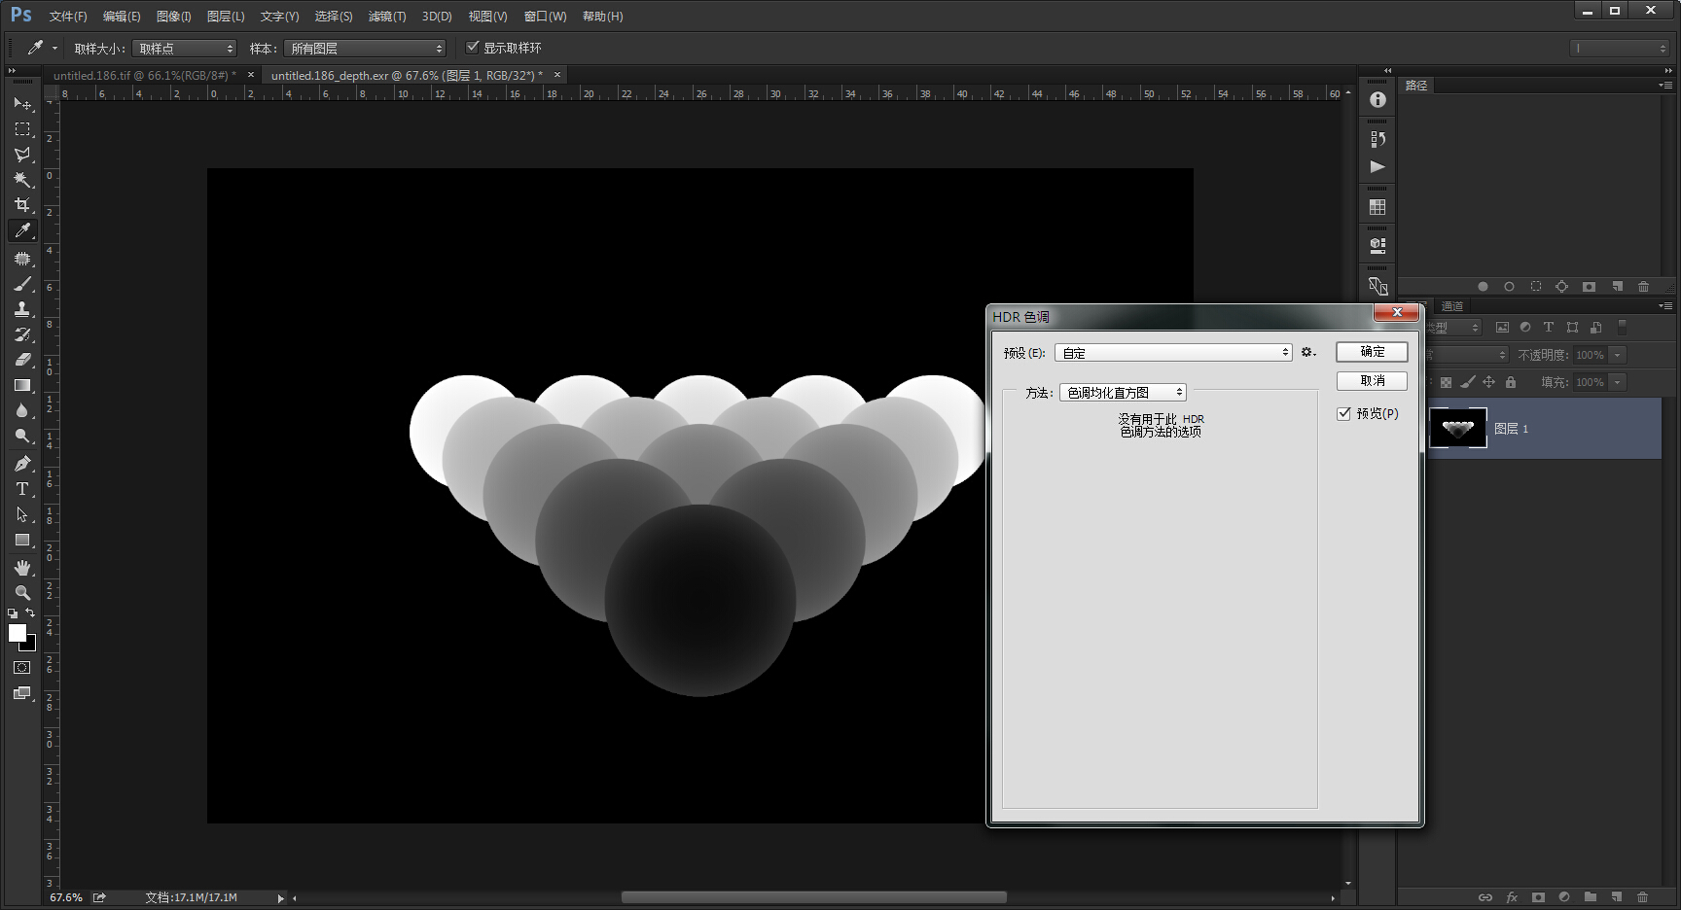Open the HDR preset options gear
The image size is (1681, 910).
point(1308,353)
